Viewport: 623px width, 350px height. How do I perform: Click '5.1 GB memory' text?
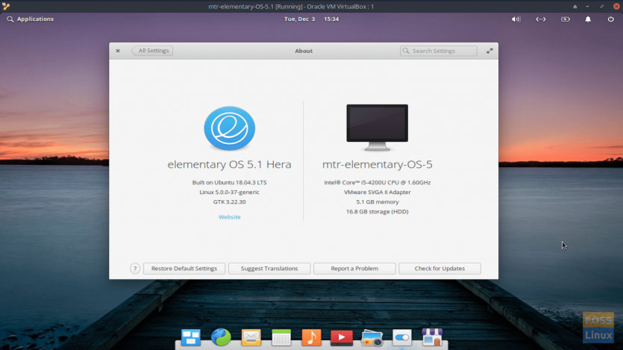[377, 201]
